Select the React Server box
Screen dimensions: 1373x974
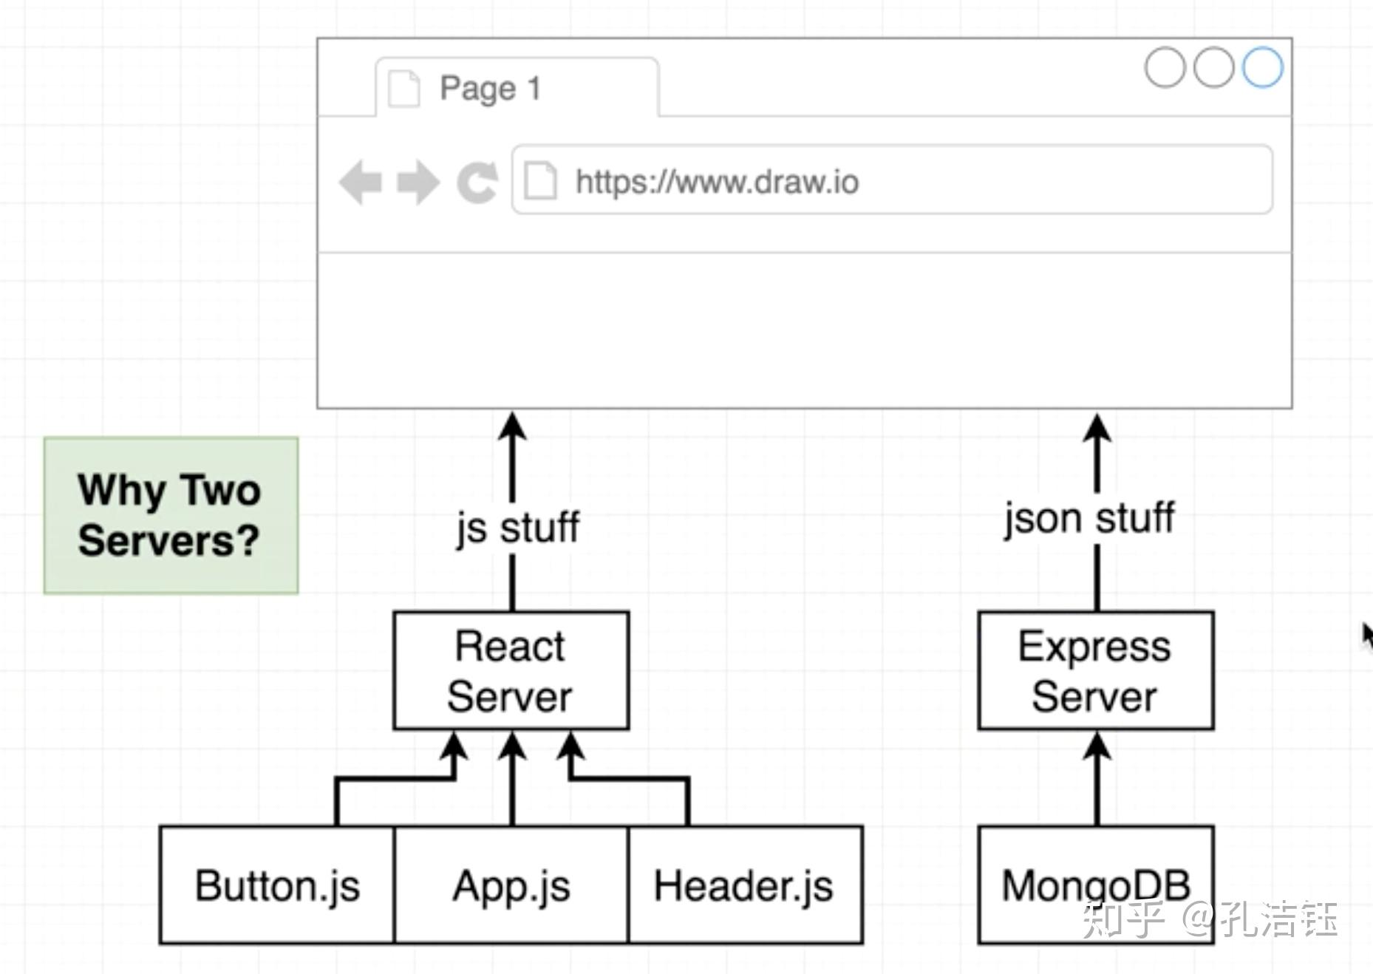point(511,670)
